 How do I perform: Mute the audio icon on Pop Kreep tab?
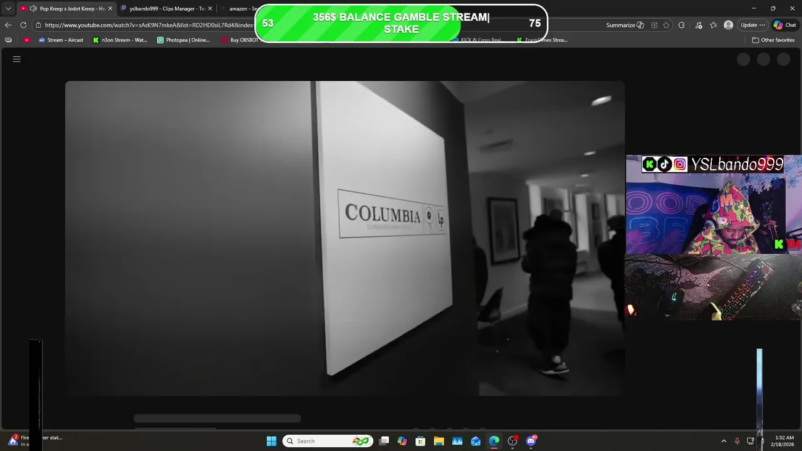(x=33, y=9)
